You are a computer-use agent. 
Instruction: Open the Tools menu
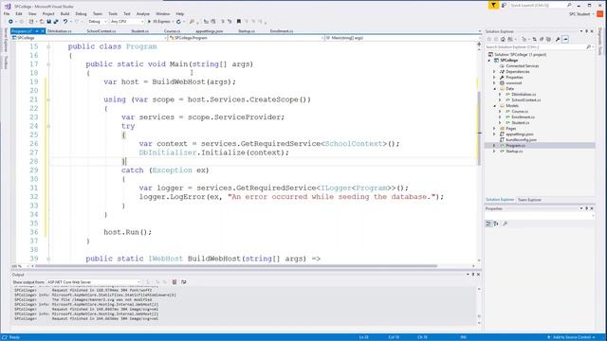click(x=113, y=14)
